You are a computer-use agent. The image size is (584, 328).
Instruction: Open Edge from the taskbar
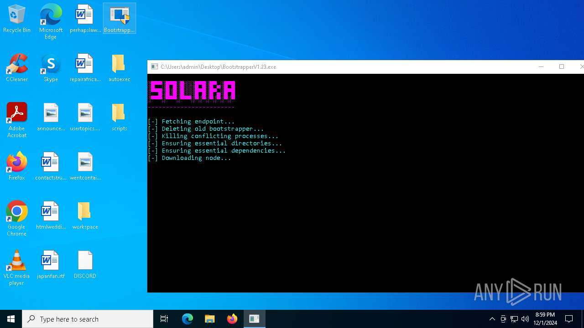[188, 319]
